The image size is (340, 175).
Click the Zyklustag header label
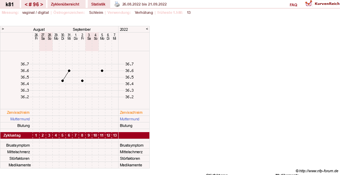(x=12, y=136)
